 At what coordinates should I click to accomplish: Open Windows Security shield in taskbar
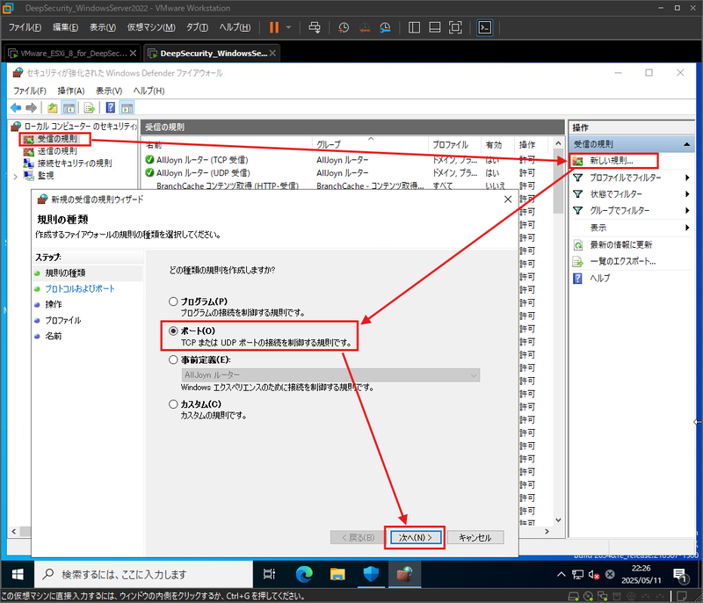pos(371,574)
